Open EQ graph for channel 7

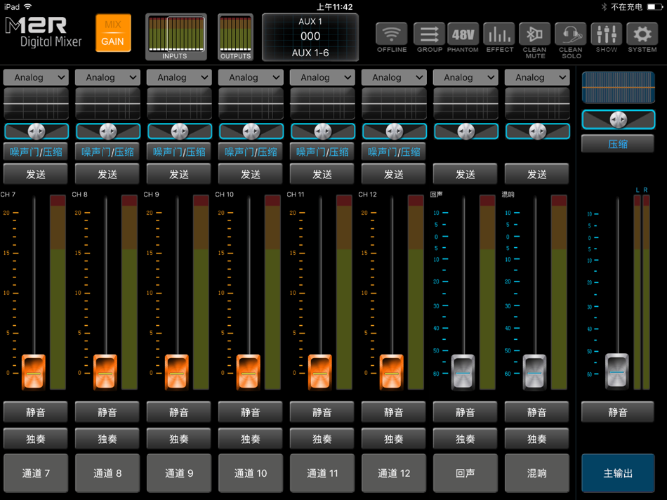[x=36, y=103]
